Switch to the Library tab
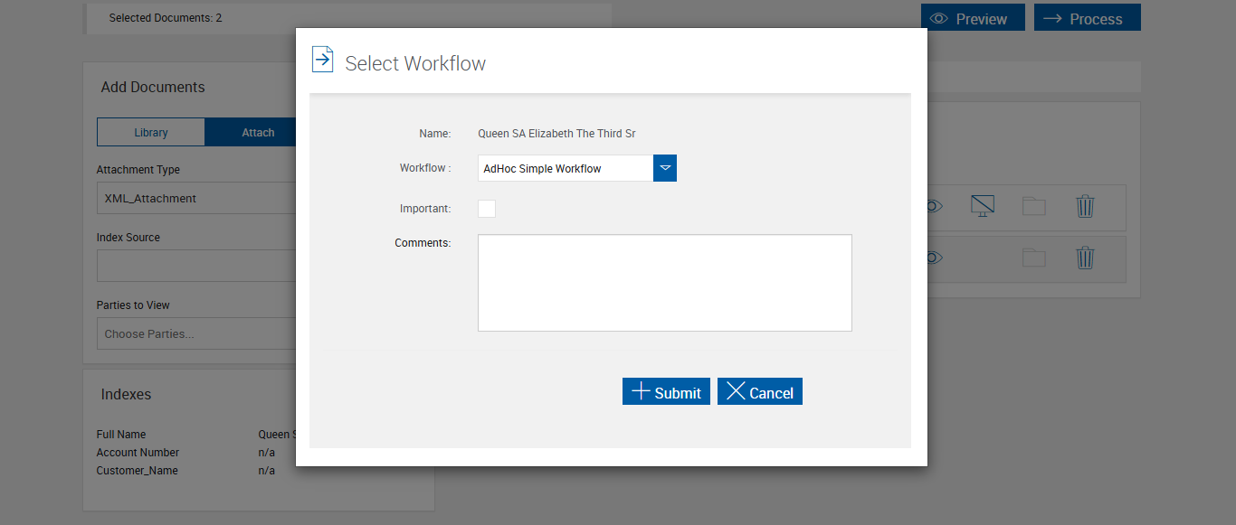The width and height of the screenshot is (1236, 525). (x=151, y=132)
